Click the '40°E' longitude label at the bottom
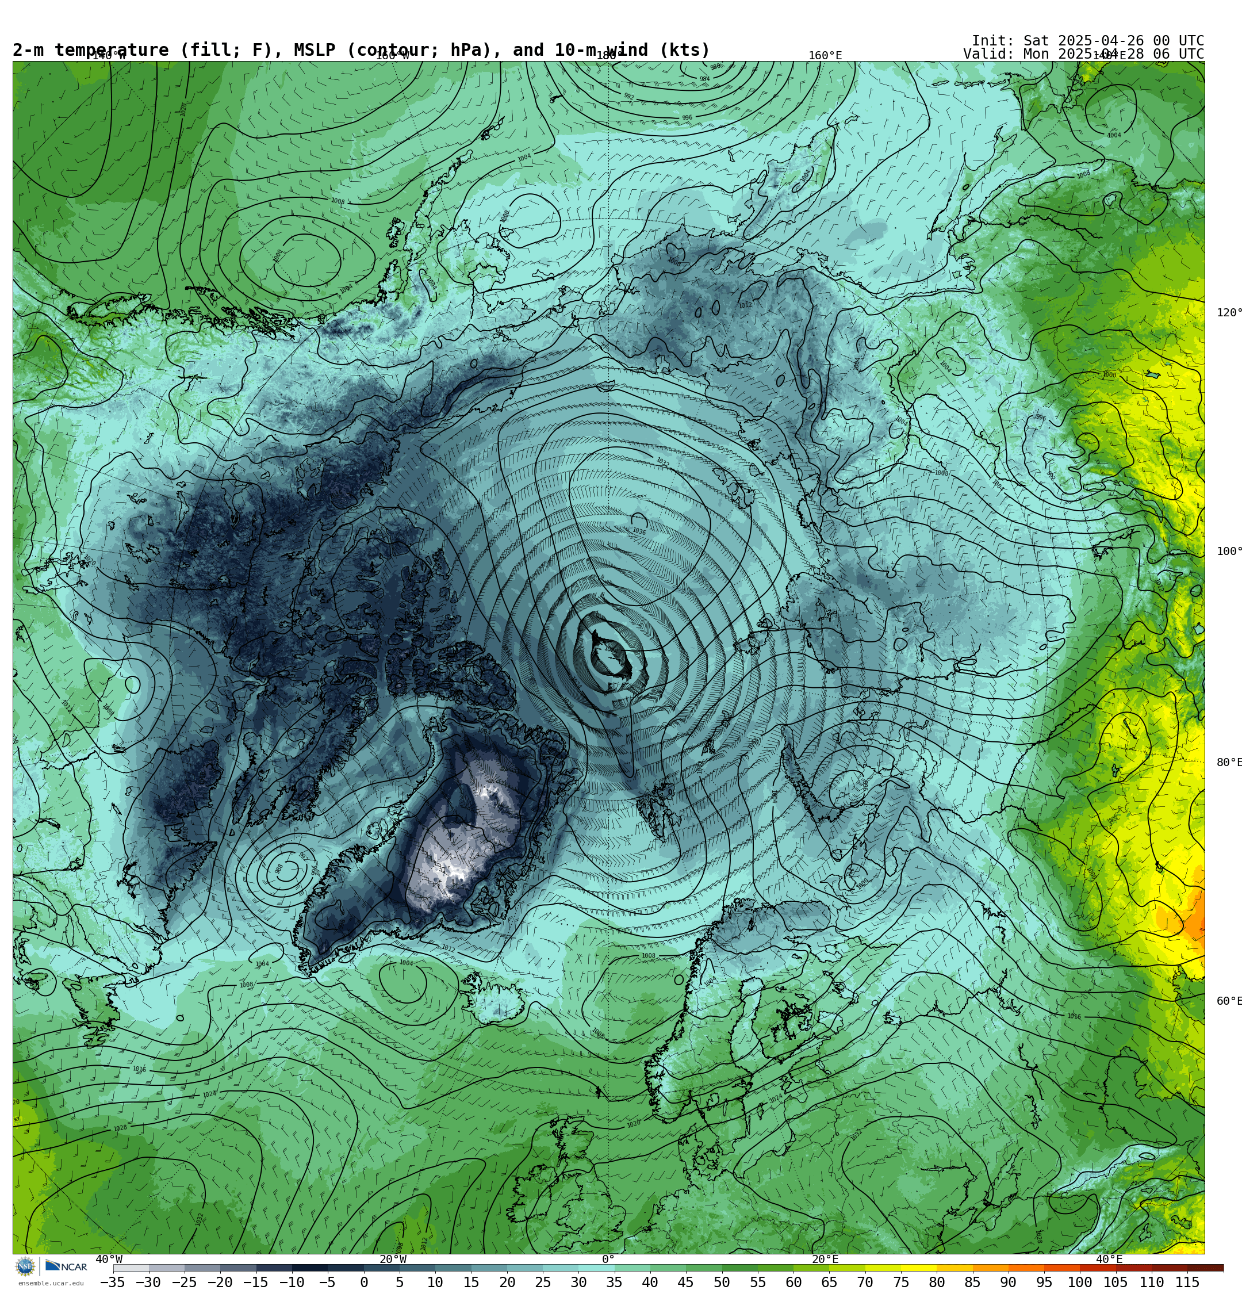This screenshot has height=1290, width=1242. tap(1109, 1259)
